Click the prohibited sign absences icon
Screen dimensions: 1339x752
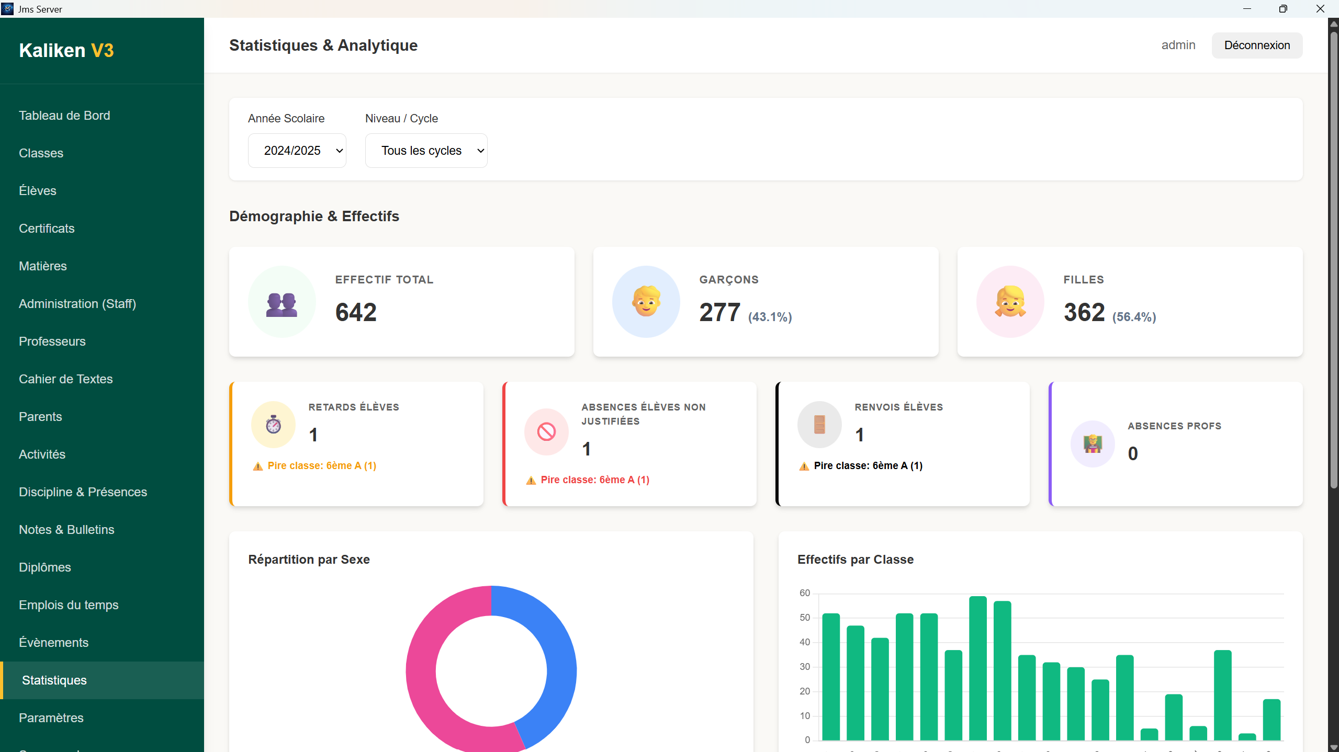(x=546, y=432)
